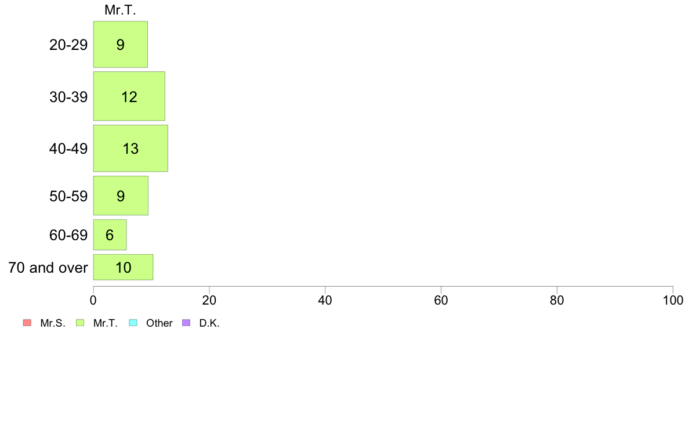Image resolution: width=689 pixels, height=427 pixels.
Task: Select the 60-69 bar showing 6
Action: point(110,235)
